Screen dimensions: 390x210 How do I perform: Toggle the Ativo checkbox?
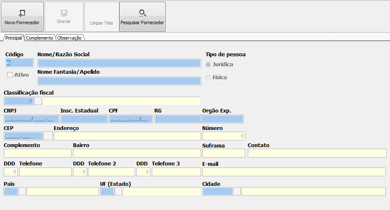pyautogui.click(x=10, y=75)
